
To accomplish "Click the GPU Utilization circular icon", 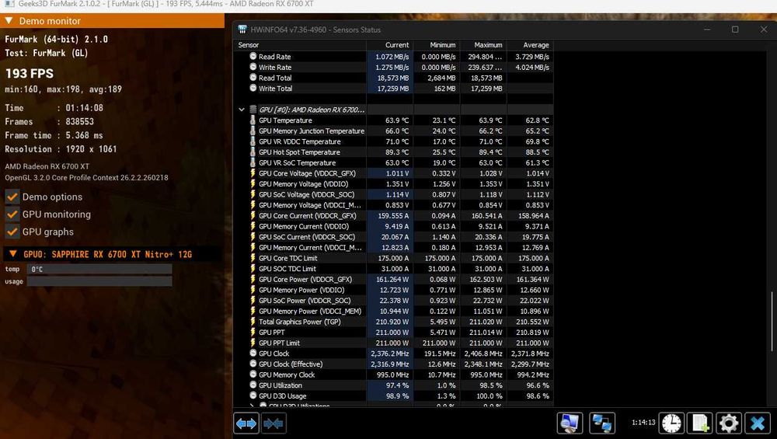I will tap(253, 385).
